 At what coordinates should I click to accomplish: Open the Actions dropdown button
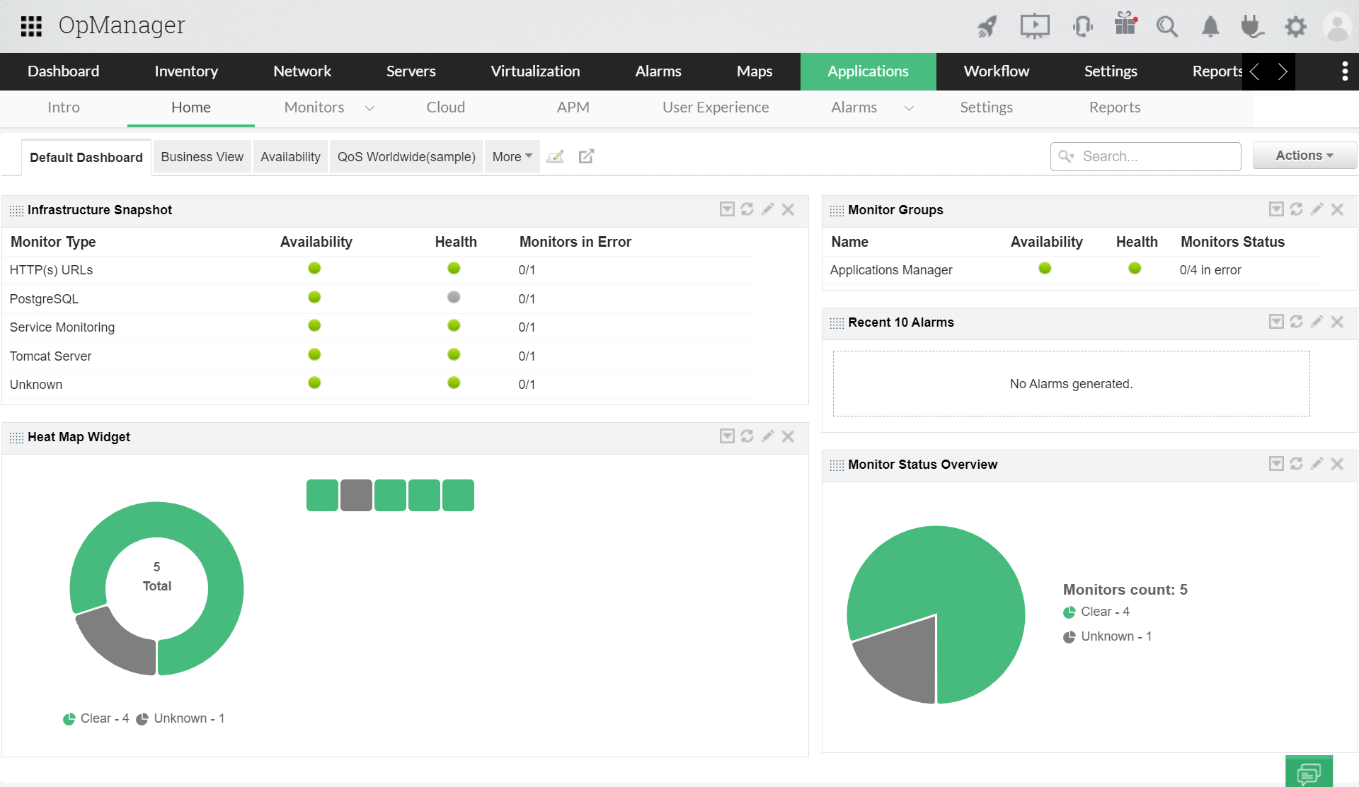(x=1304, y=156)
